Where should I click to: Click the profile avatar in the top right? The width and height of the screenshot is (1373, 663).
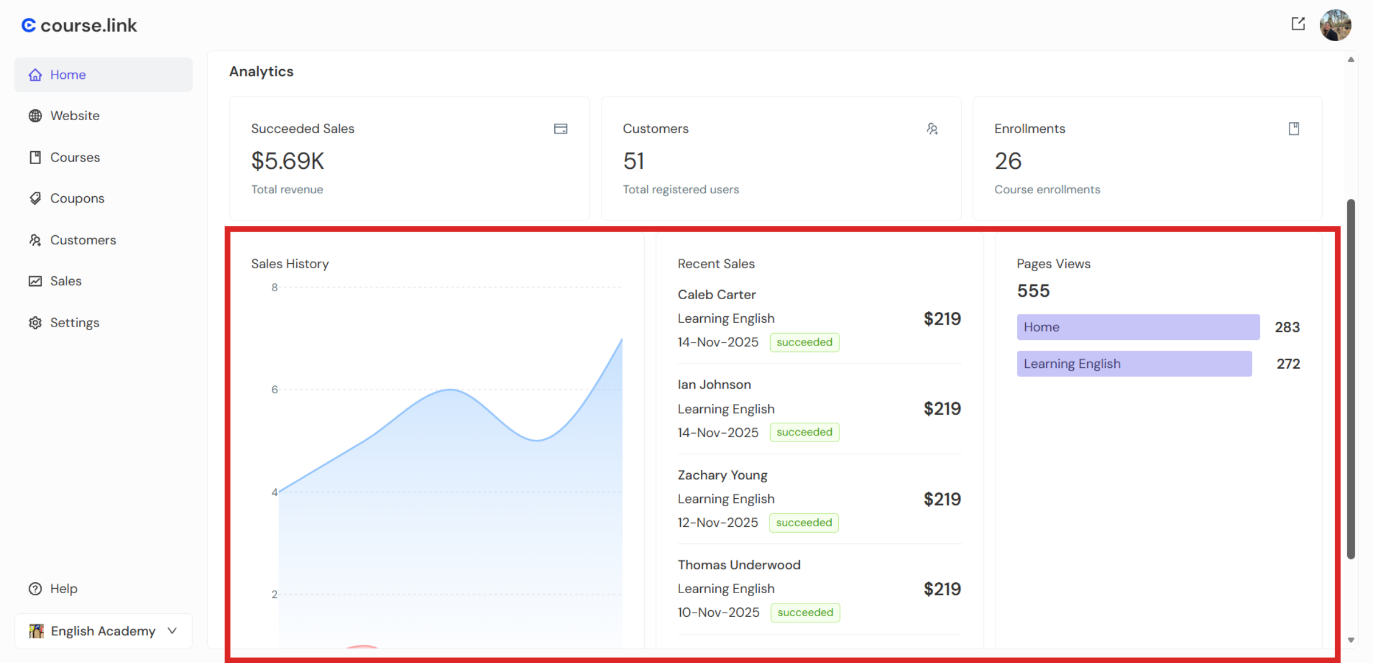pos(1336,25)
